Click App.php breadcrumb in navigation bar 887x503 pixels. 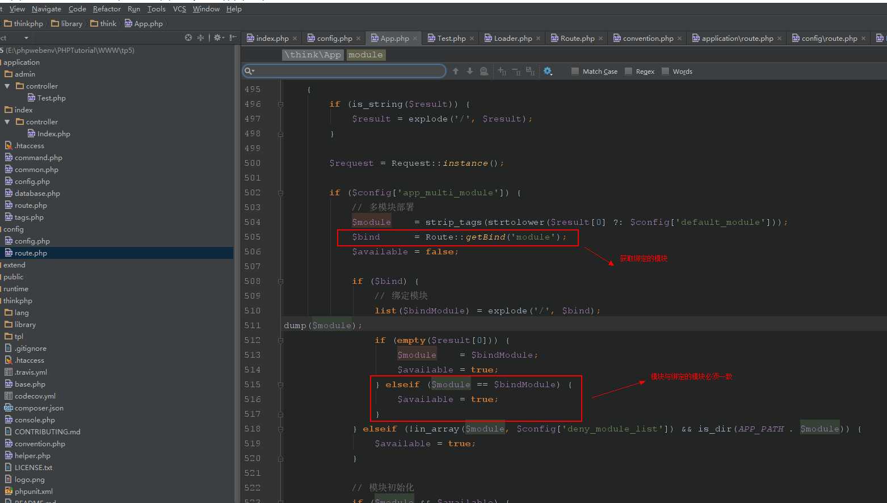[144, 24]
